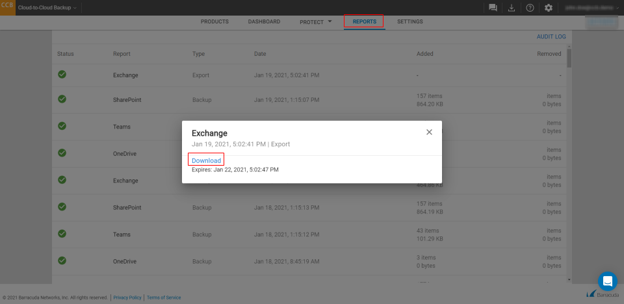Viewport: 624px width, 304px height.
Task: Open the settings gear icon
Action: coord(549,8)
